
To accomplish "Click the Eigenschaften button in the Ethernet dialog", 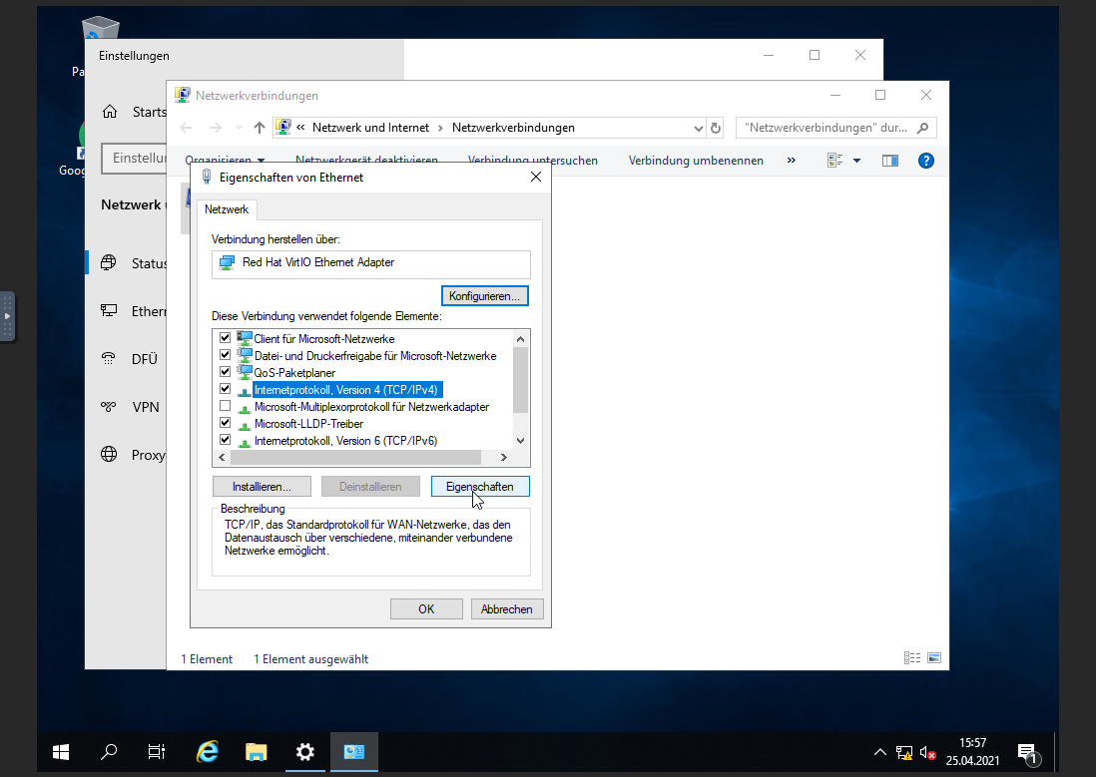I will click(x=480, y=487).
